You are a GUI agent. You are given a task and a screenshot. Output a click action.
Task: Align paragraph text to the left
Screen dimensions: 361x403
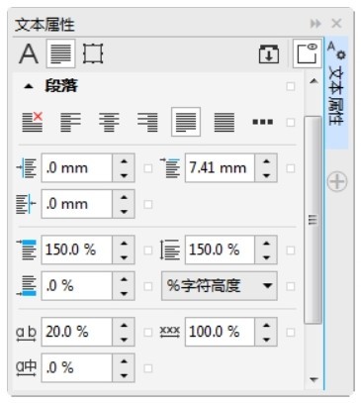(70, 122)
